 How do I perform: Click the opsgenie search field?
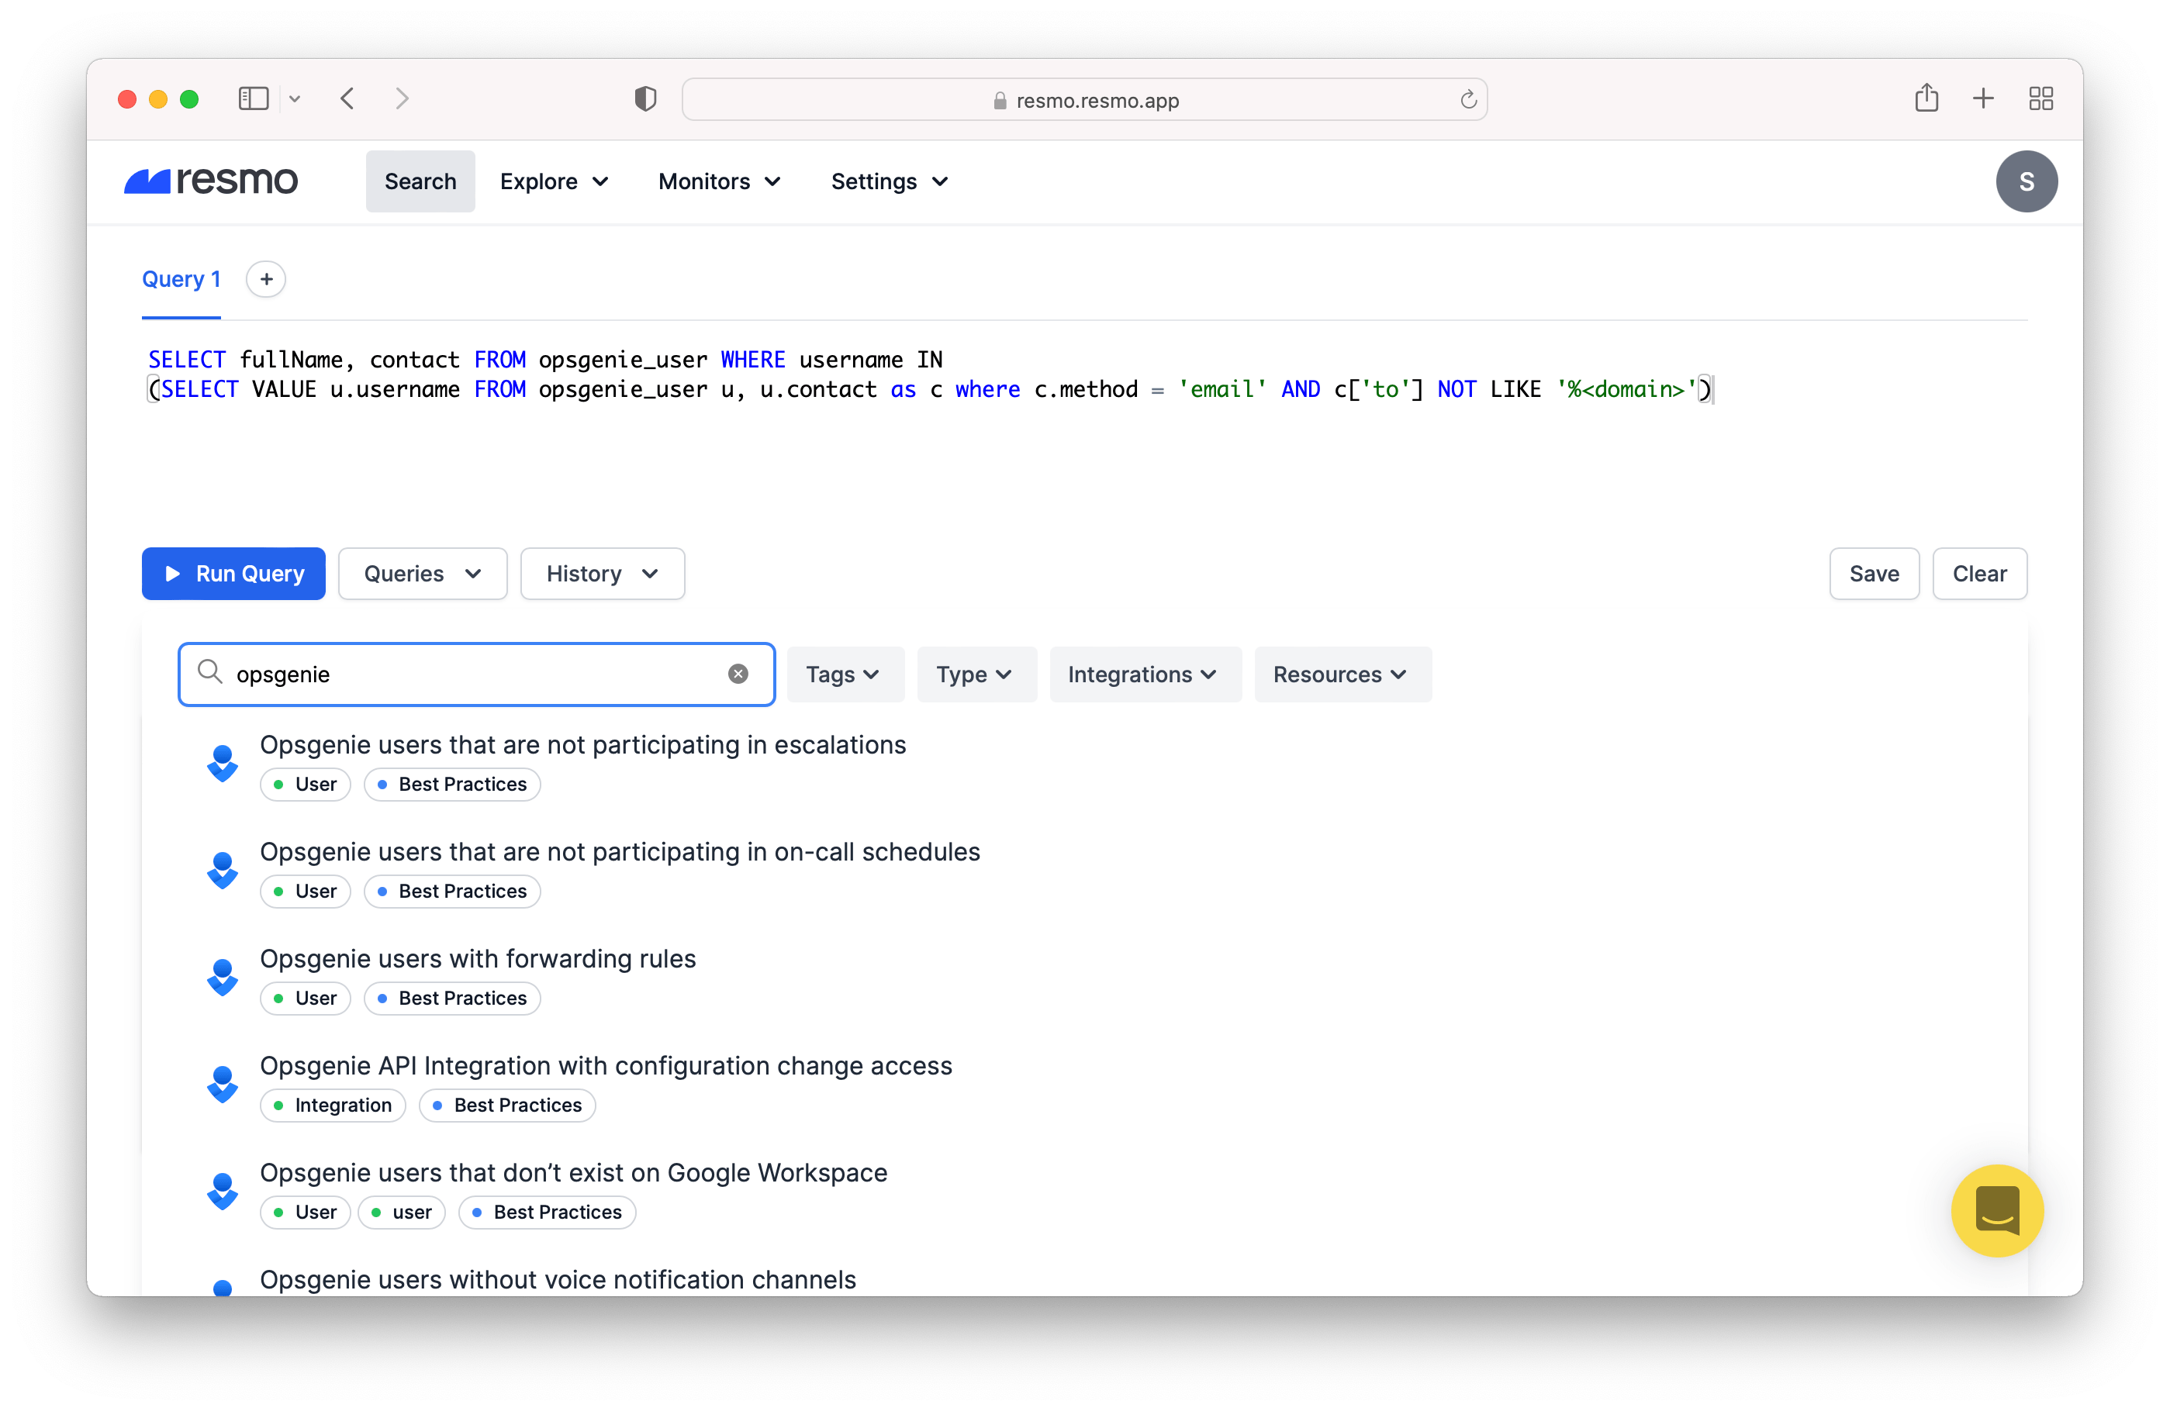click(476, 674)
